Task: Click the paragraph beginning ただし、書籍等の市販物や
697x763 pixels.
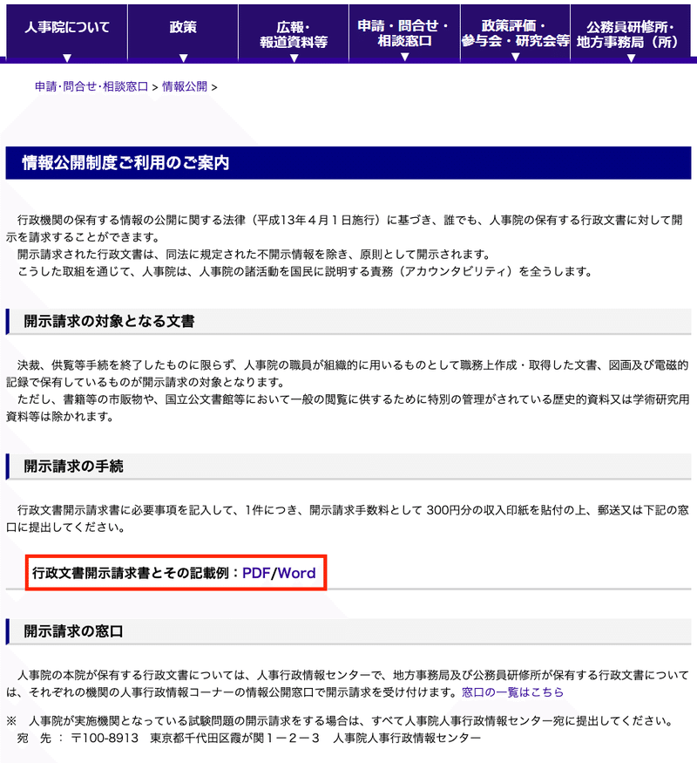Action: [x=348, y=408]
